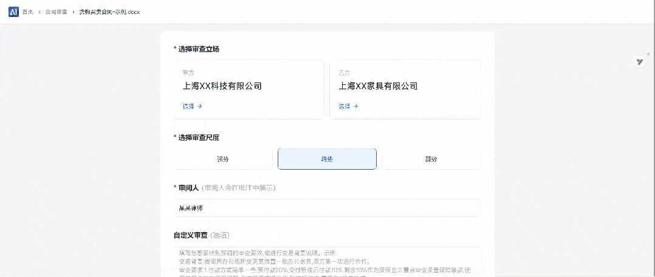Click the 审阅人 input field
Viewport: 655px width, 277px height.
(x=327, y=208)
